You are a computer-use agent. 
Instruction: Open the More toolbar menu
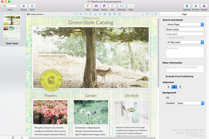point(131,6)
